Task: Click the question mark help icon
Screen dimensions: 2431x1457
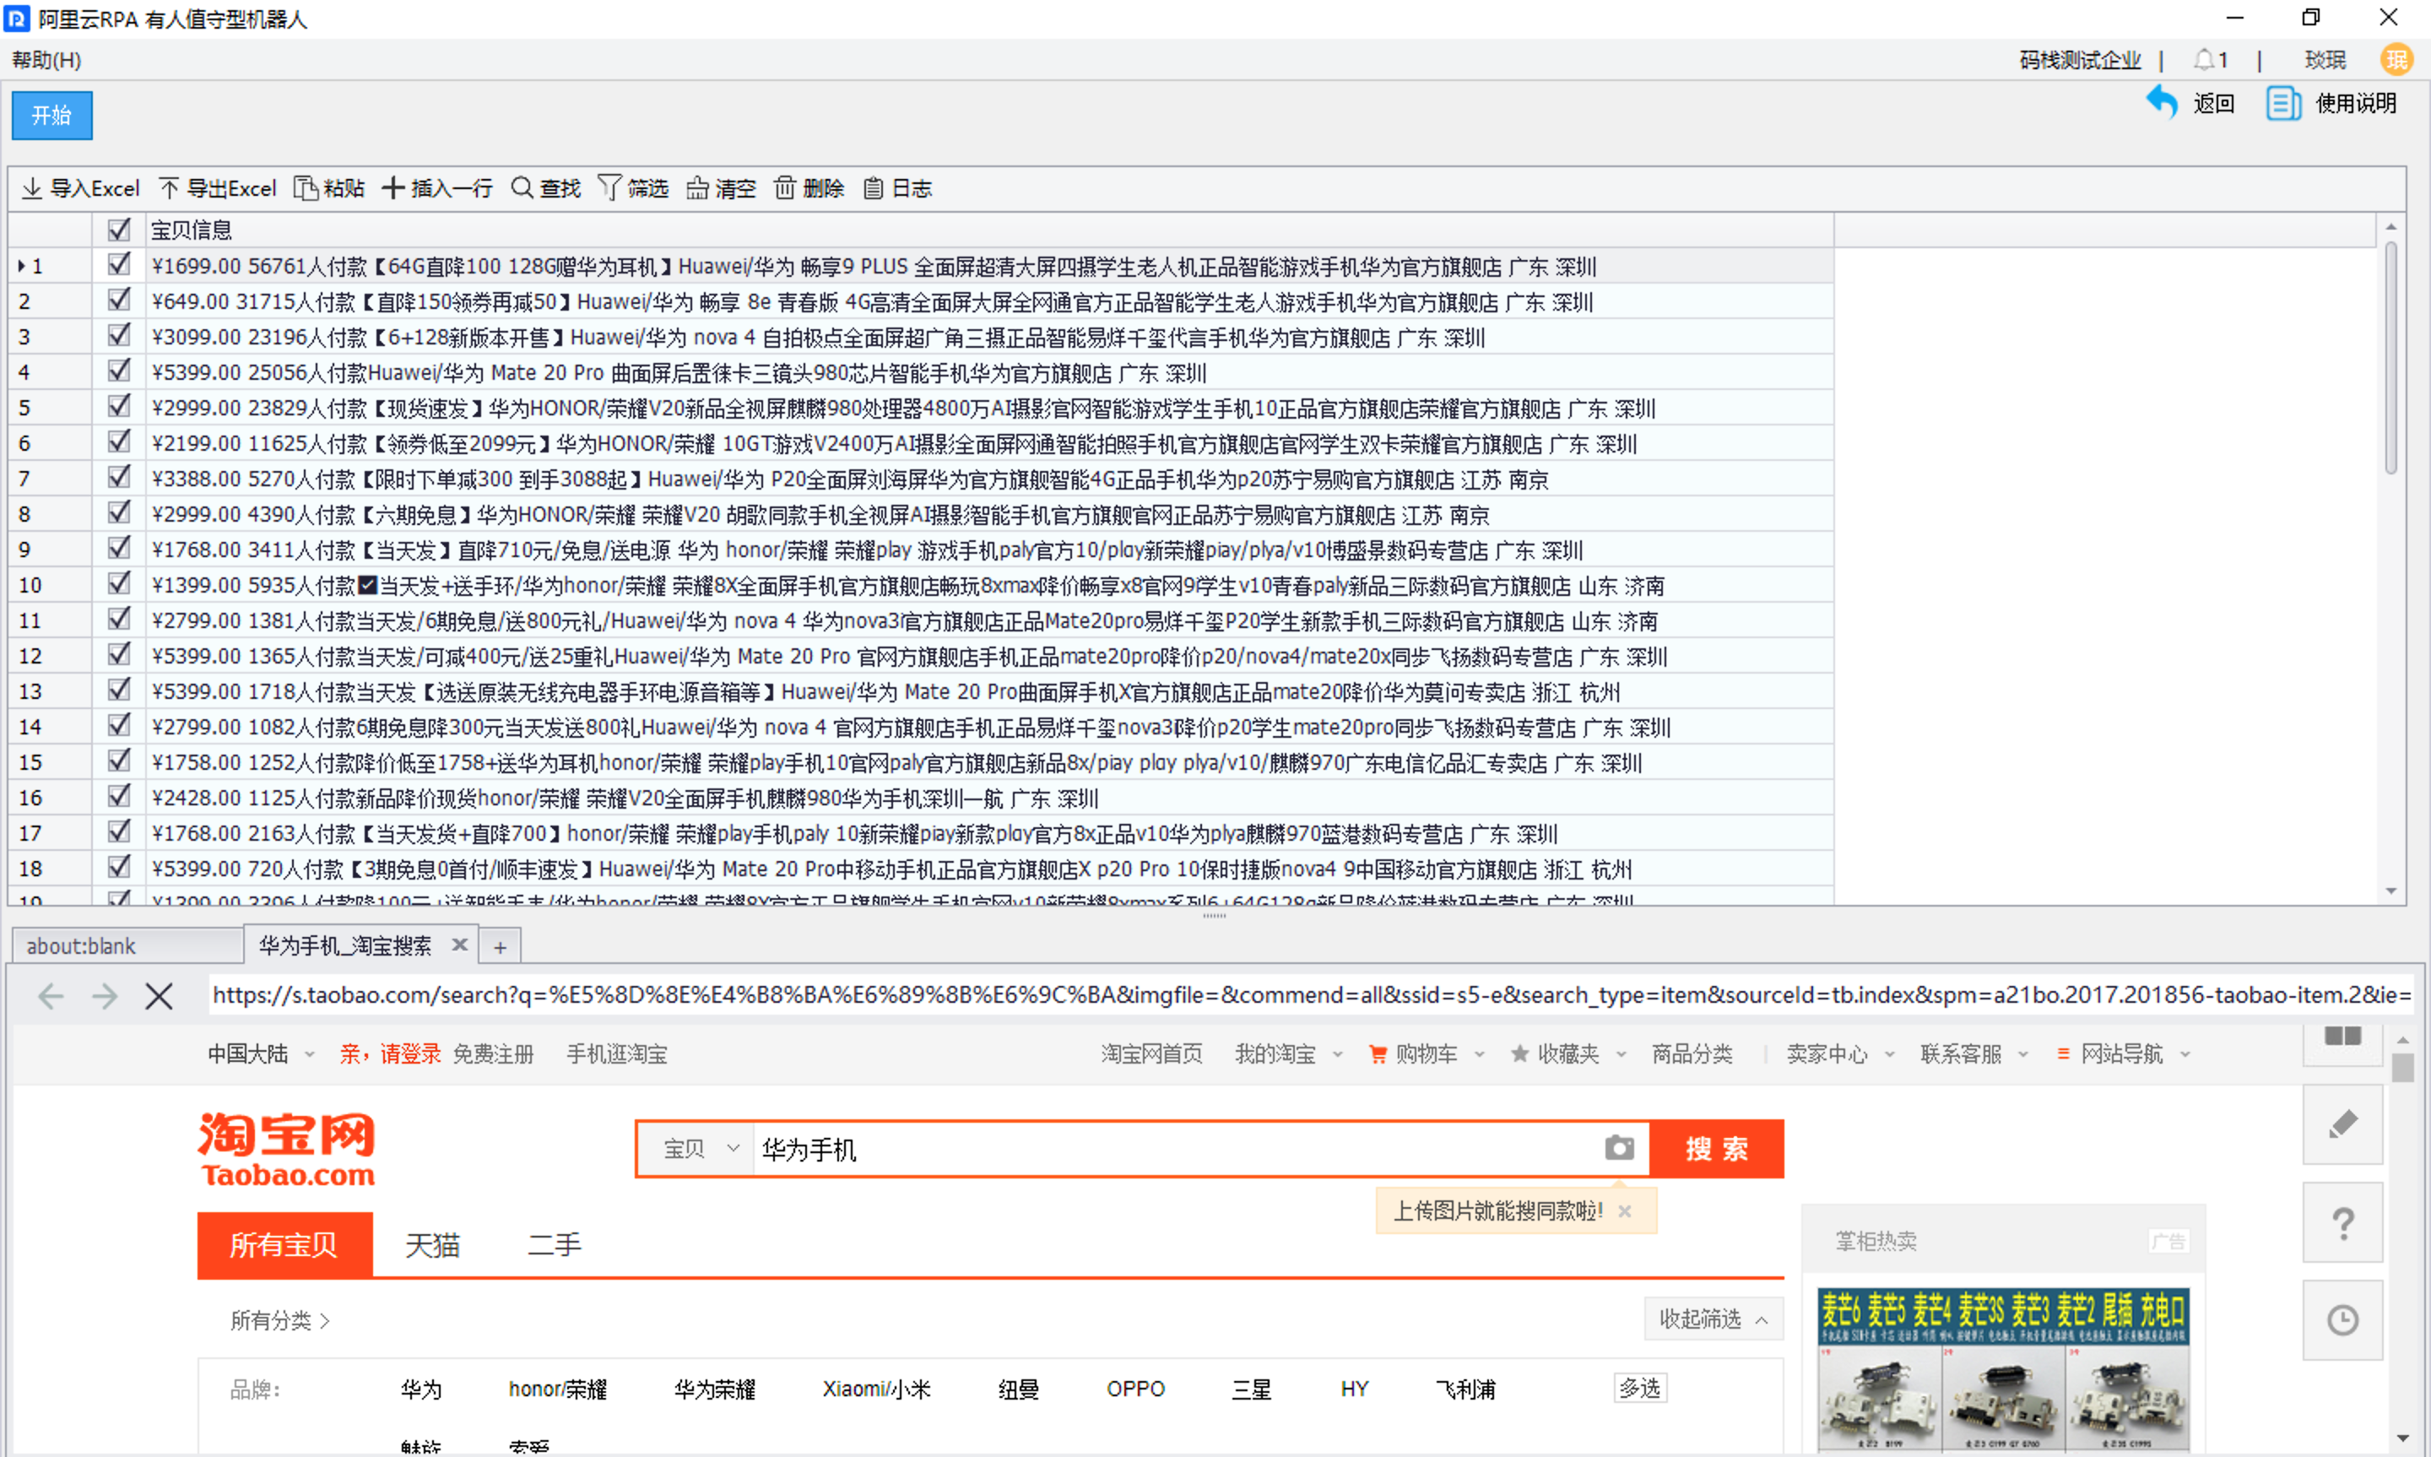Action: tap(2342, 1222)
